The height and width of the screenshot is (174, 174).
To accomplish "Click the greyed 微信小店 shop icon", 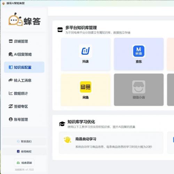I will coord(139,87).
